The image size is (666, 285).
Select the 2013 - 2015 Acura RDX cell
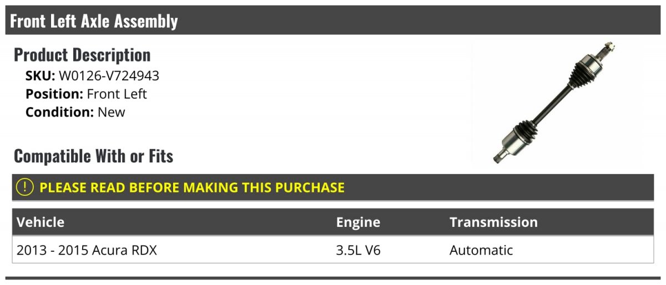coord(87,250)
